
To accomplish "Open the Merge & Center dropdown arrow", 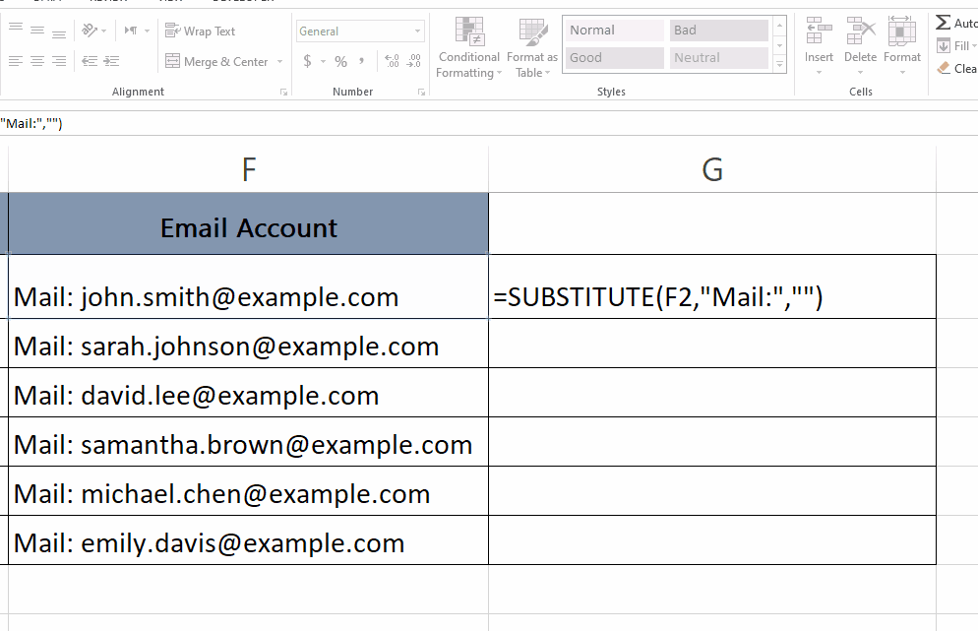I will tap(279, 61).
